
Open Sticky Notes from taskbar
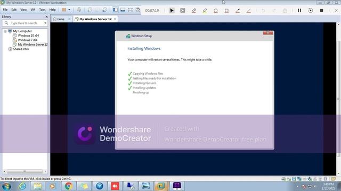pyautogui.click(x=84, y=186)
